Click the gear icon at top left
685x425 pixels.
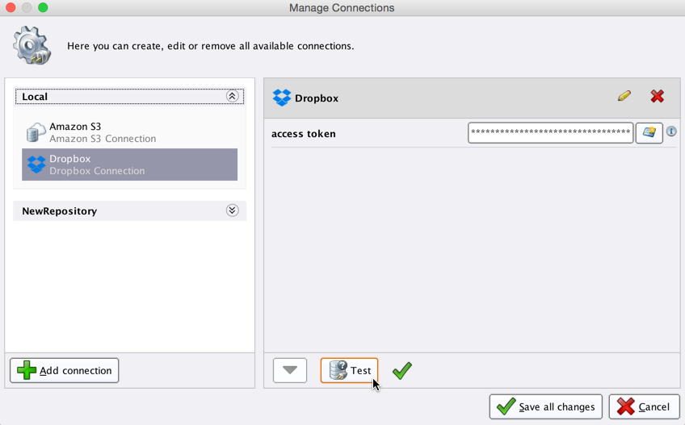point(32,44)
